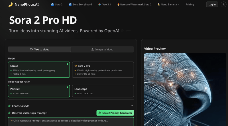Click the Video Aspect Ratio label
The width and height of the screenshot is (228, 126).
pos(19,82)
